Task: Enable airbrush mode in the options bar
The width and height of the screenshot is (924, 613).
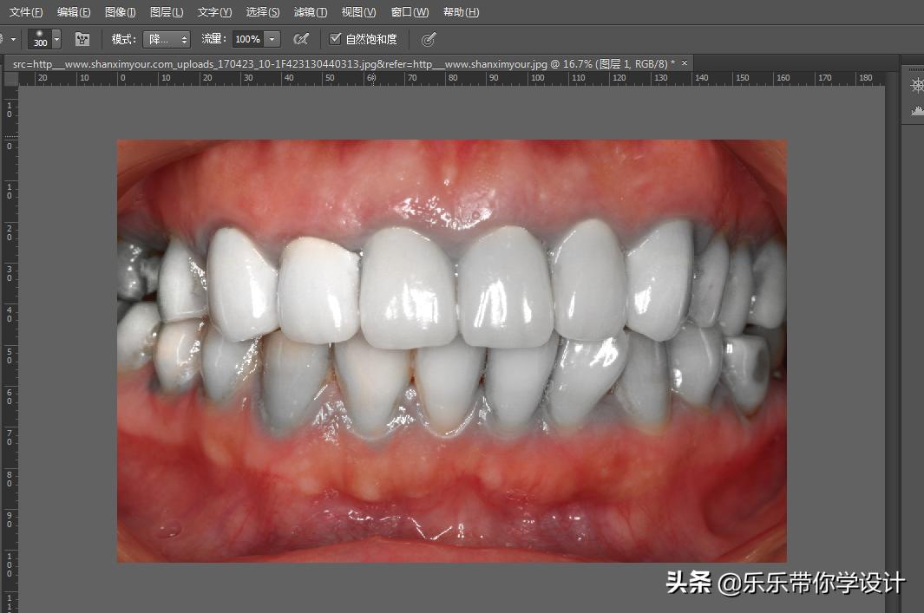Action: [302, 38]
